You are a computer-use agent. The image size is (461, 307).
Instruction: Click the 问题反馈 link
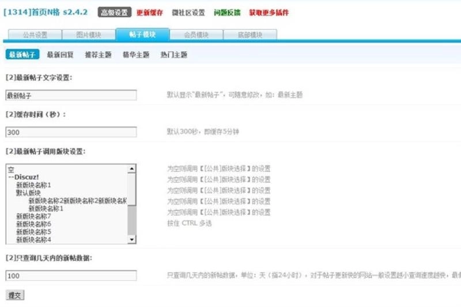point(227,13)
